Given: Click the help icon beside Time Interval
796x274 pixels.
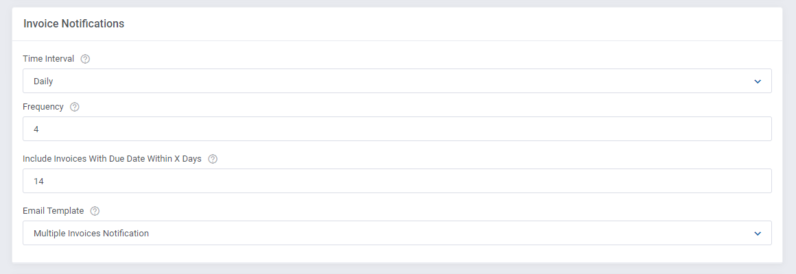Looking at the screenshot, I should click(x=85, y=59).
